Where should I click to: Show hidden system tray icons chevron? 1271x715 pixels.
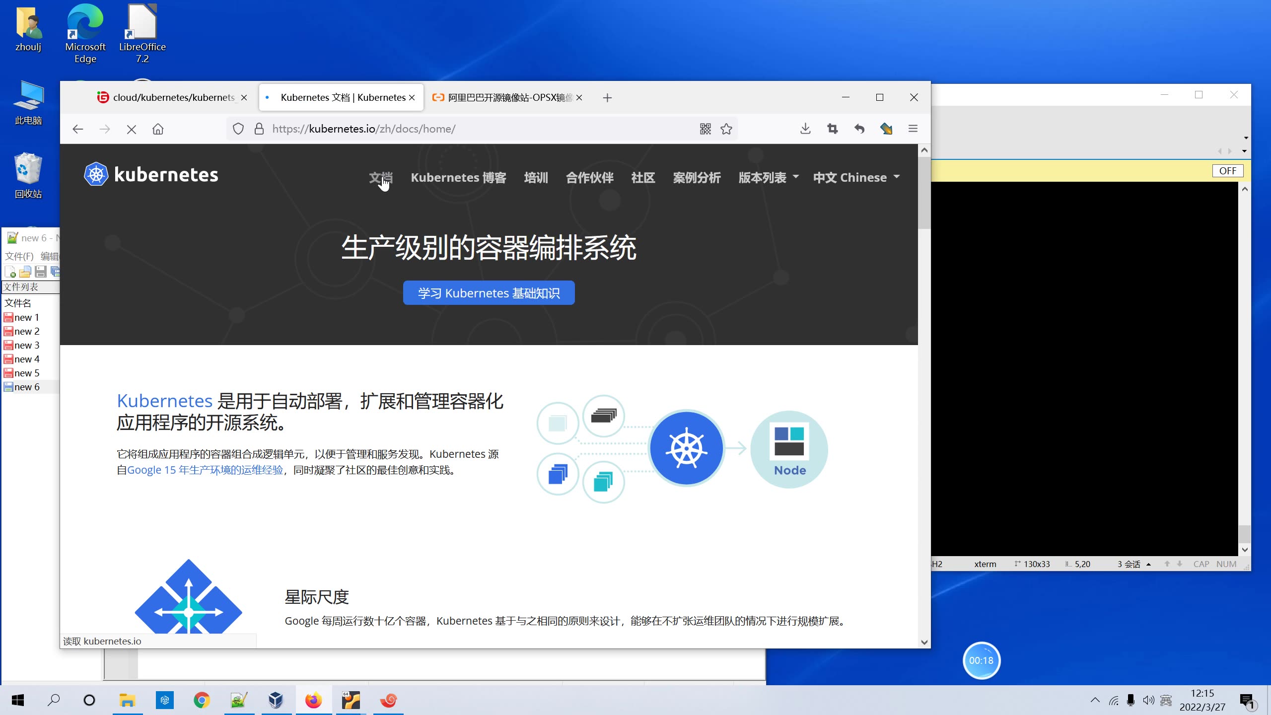click(x=1095, y=700)
